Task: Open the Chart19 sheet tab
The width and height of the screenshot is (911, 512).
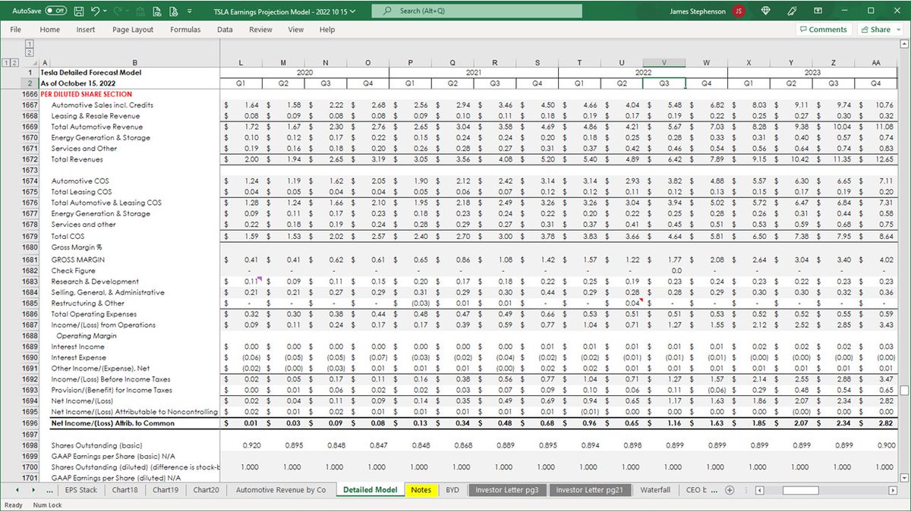Action: (x=165, y=490)
